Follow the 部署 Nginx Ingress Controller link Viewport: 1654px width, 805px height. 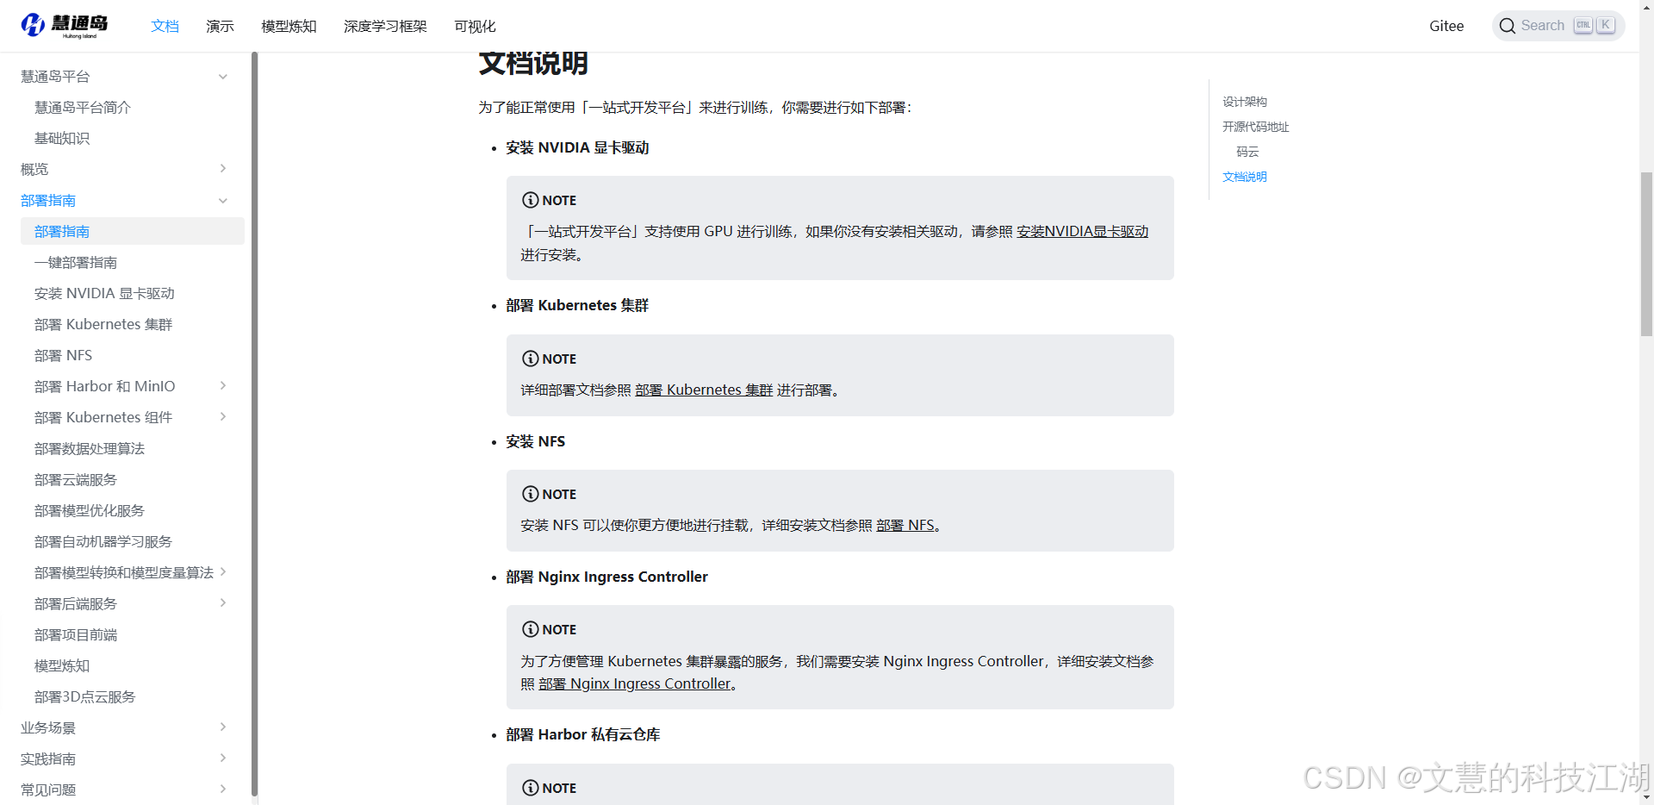click(x=634, y=684)
